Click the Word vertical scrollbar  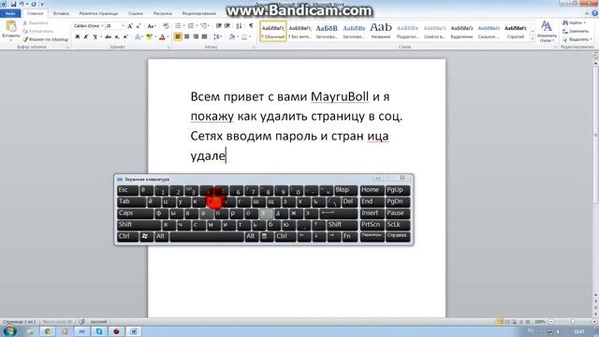click(x=595, y=180)
